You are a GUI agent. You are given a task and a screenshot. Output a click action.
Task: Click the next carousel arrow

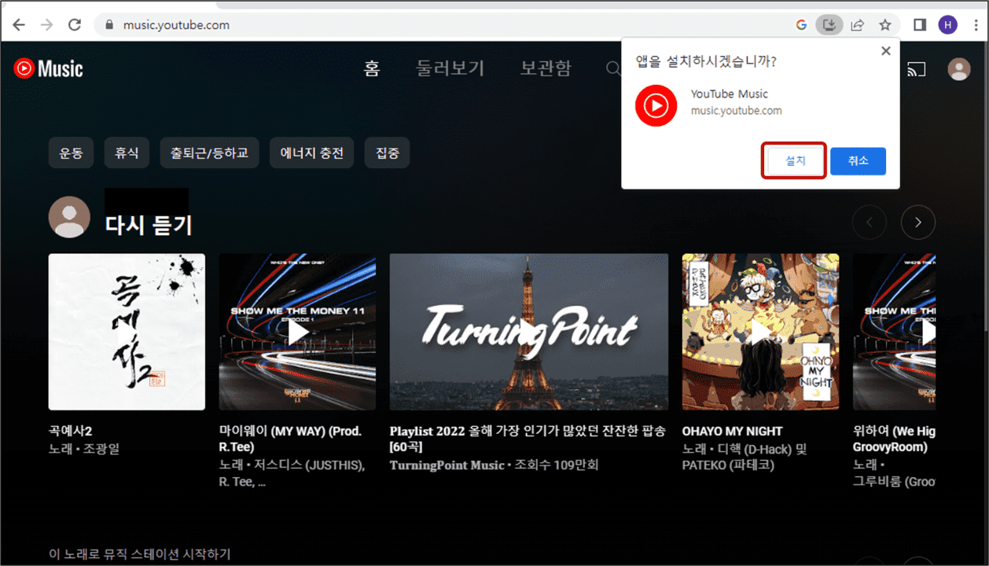coord(918,223)
